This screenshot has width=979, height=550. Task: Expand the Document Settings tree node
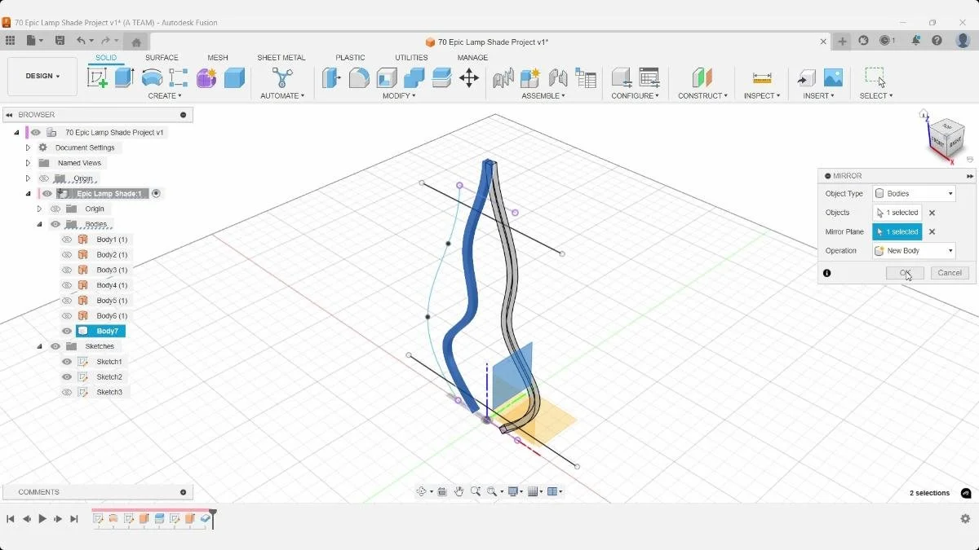28,147
